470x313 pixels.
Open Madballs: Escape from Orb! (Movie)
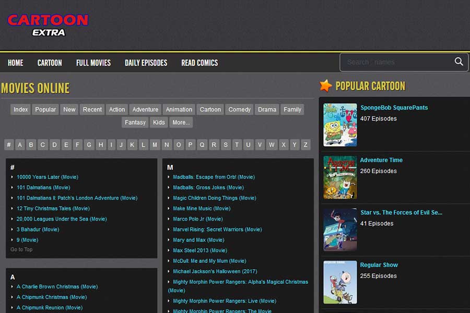214,177
